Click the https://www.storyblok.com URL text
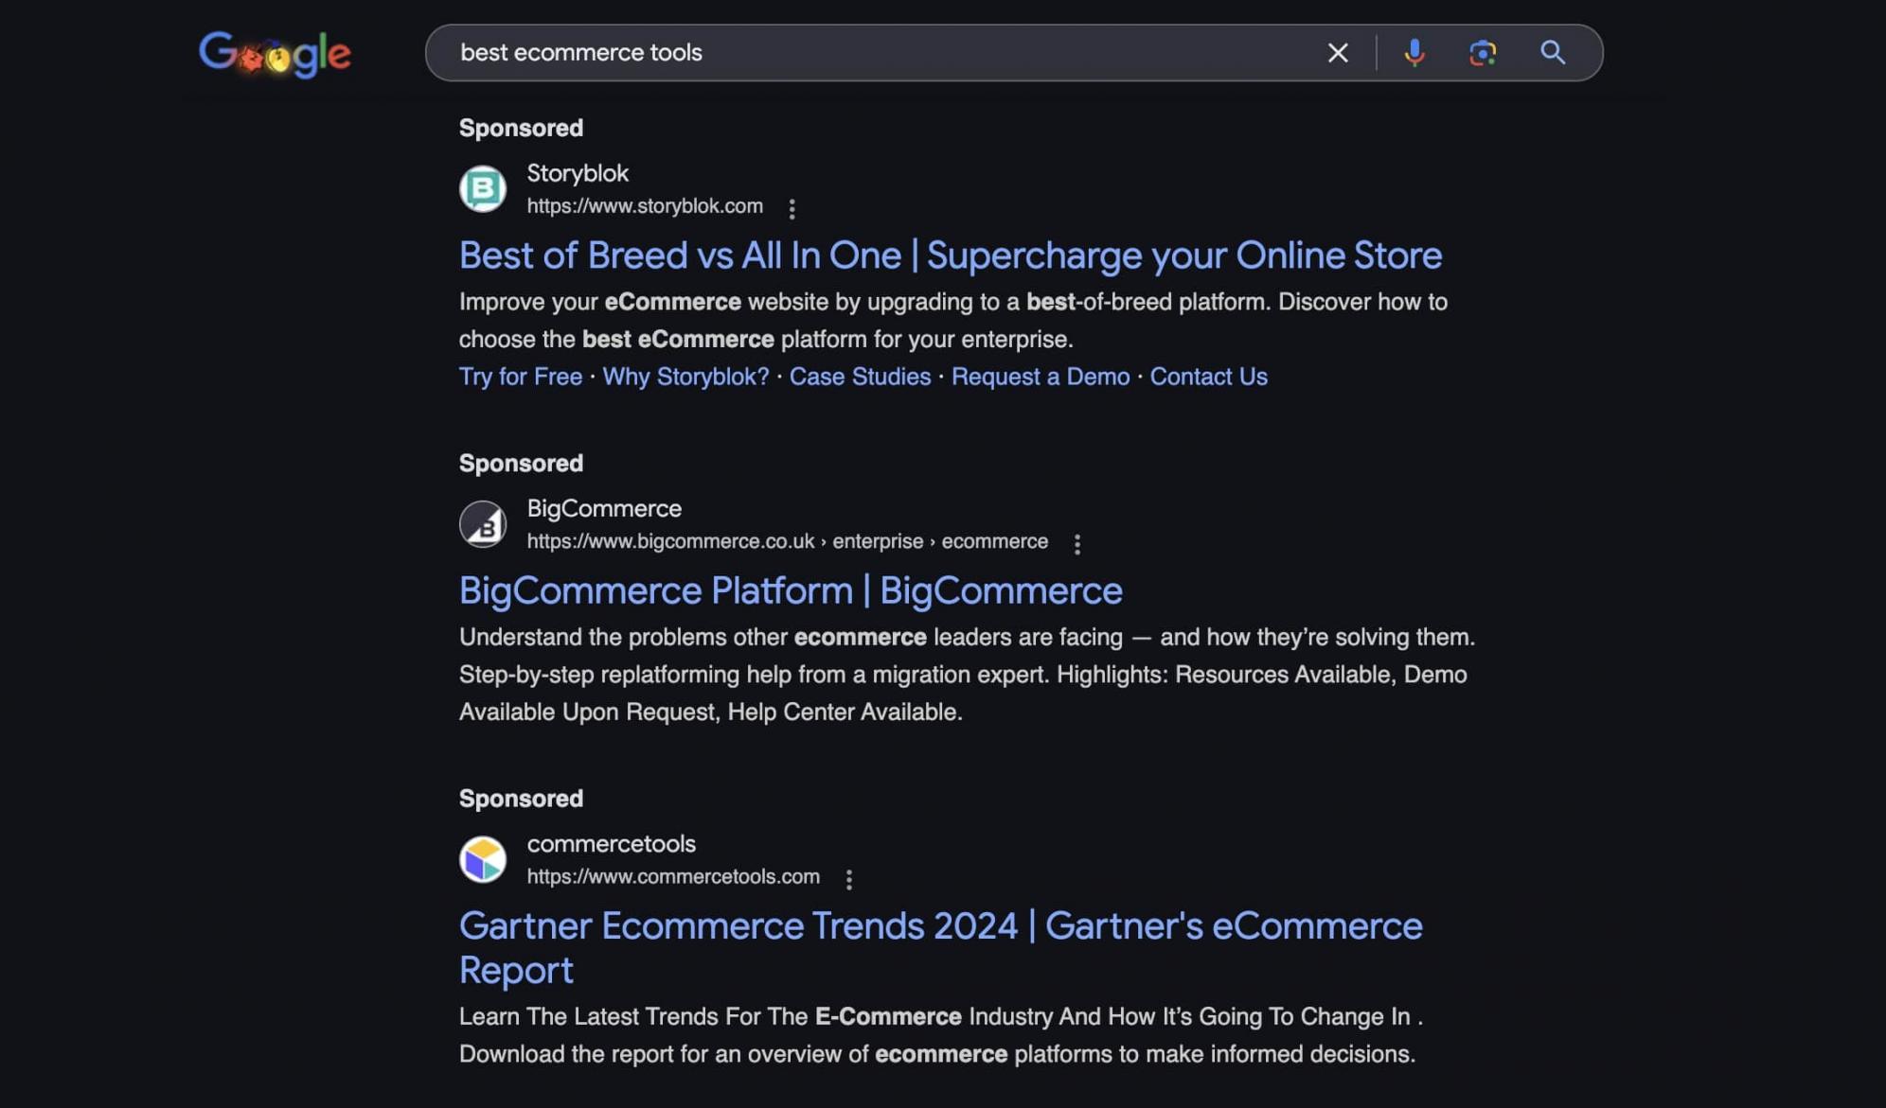 click(645, 206)
